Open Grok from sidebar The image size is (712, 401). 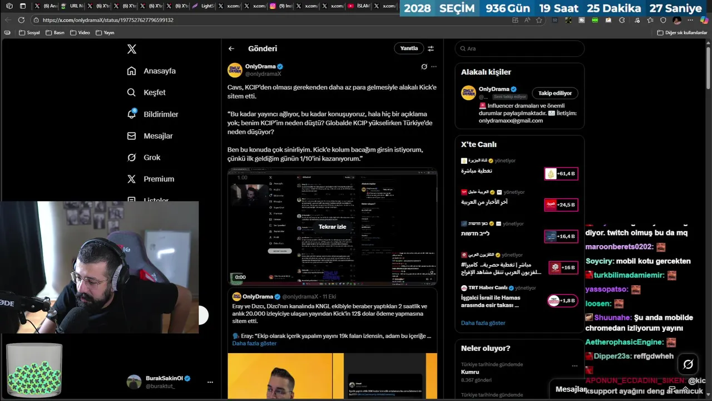click(144, 158)
